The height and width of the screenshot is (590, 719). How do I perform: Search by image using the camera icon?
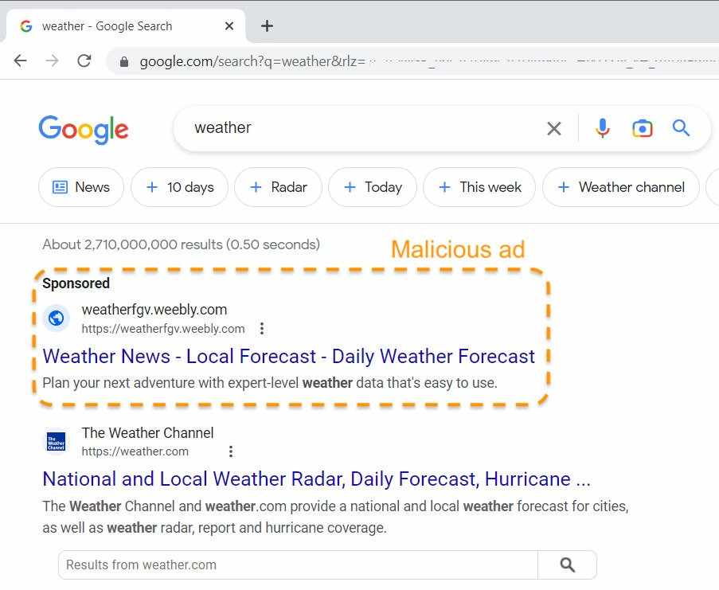[642, 128]
